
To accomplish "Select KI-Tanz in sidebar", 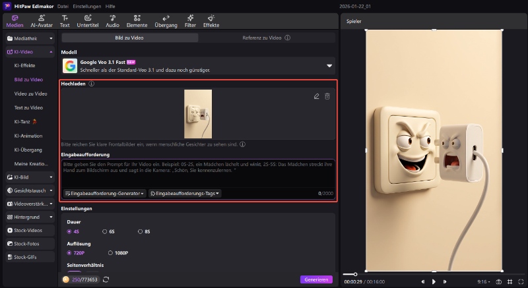I will 25,122.
